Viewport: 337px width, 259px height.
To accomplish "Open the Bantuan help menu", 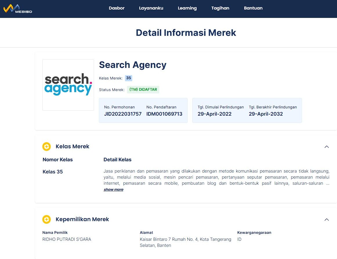I will pos(253,8).
